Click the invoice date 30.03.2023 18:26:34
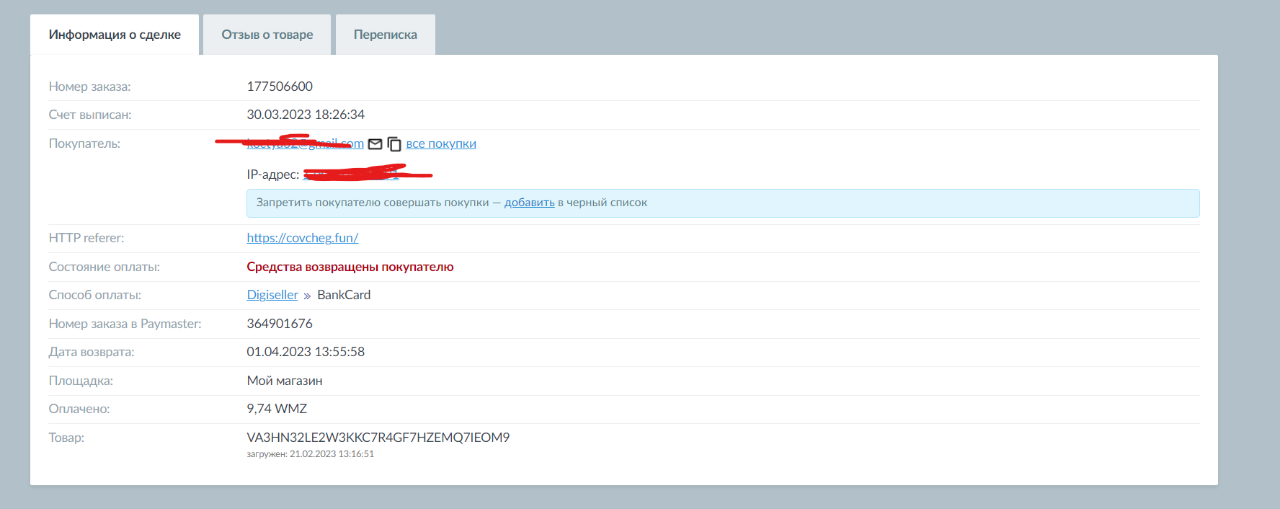1280x509 pixels. pyautogui.click(x=306, y=115)
